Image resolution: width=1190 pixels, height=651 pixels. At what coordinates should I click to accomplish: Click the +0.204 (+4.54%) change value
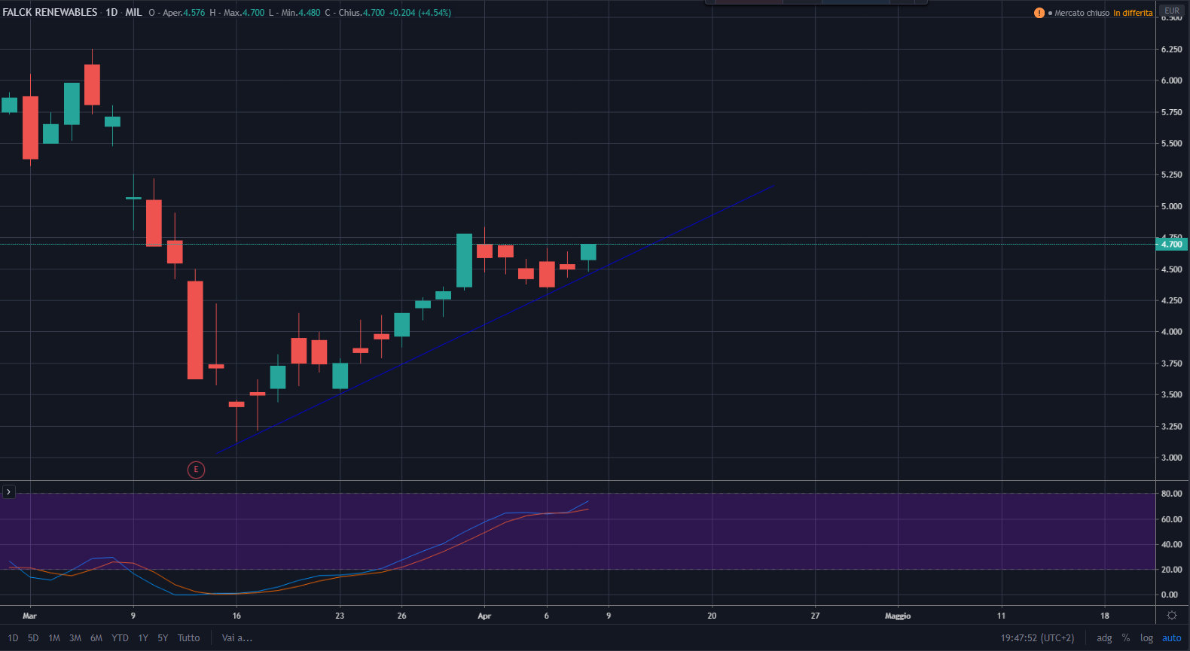pos(420,13)
